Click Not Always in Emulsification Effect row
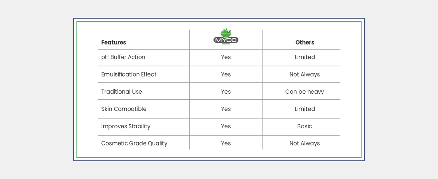 (305, 74)
